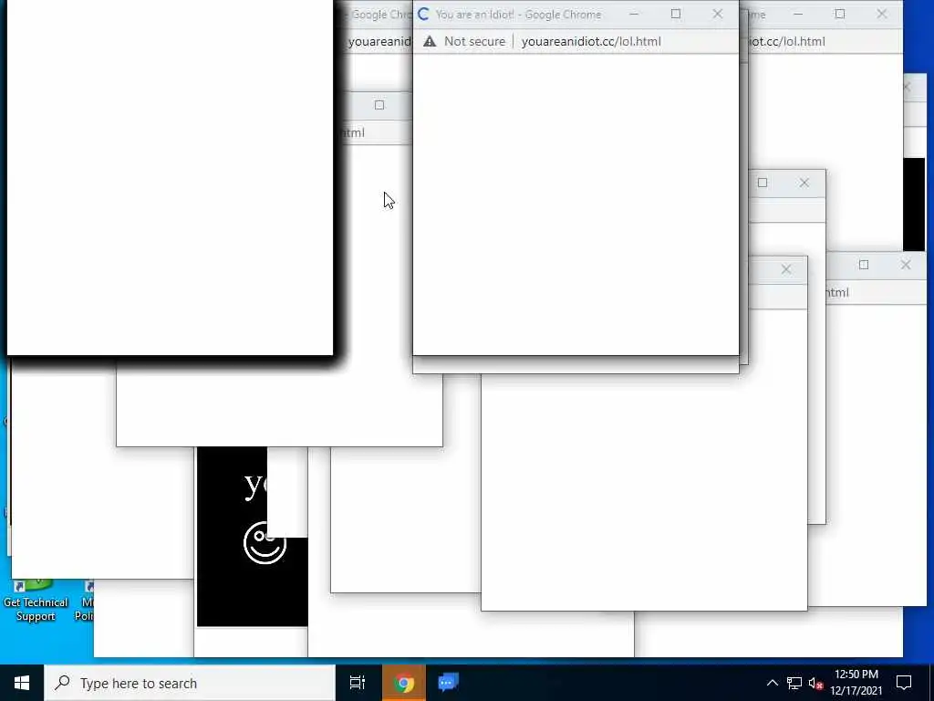Select the youareanidiot.cc/lol.html URL in front window
Screen dimensions: 934x701
click(x=591, y=42)
